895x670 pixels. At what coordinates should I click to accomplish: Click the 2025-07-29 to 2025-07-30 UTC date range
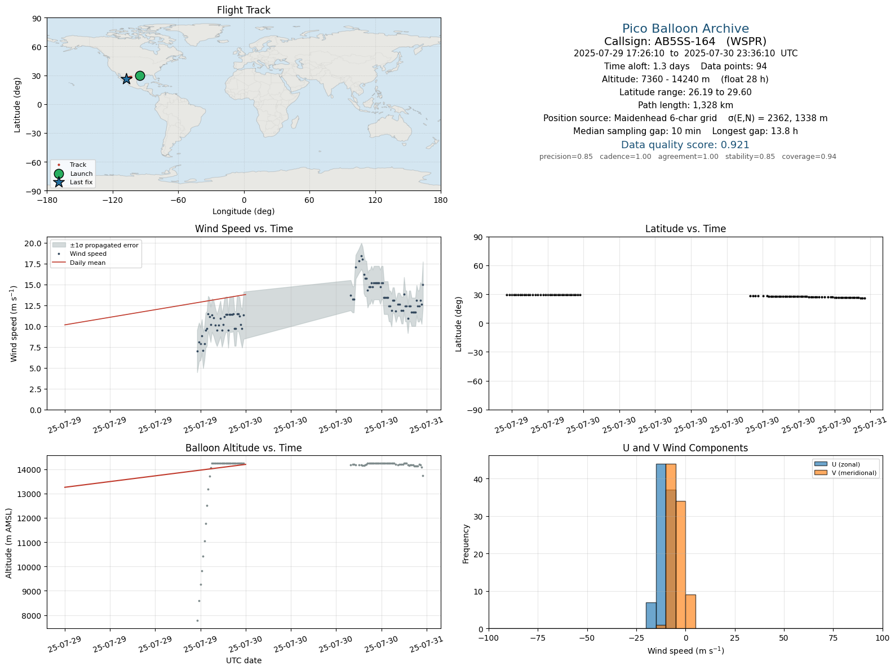click(685, 54)
